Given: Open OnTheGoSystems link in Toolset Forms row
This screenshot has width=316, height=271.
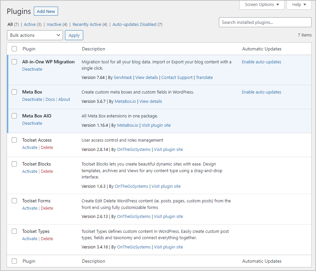Looking at the screenshot, I should (x=134, y=217).
